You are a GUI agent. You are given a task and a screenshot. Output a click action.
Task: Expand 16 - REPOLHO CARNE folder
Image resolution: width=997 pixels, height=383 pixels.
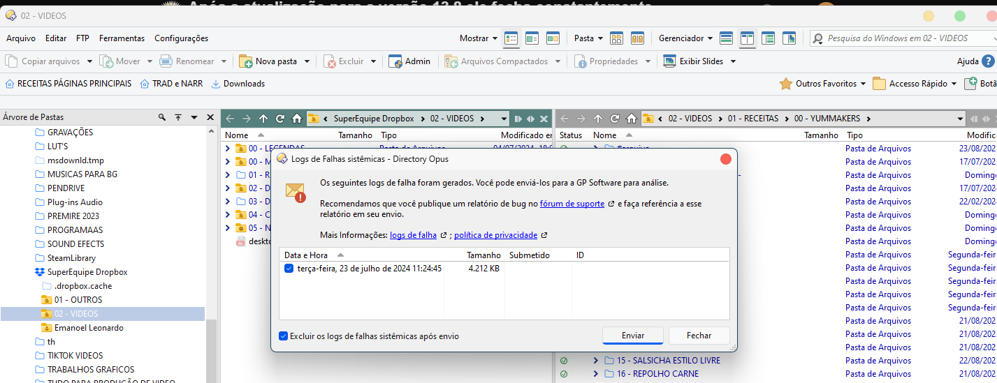pos(596,374)
